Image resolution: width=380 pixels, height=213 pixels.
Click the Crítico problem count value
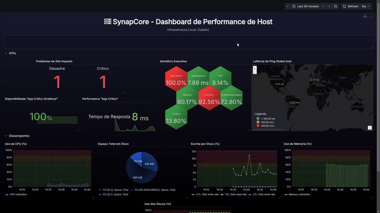click(x=103, y=82)
